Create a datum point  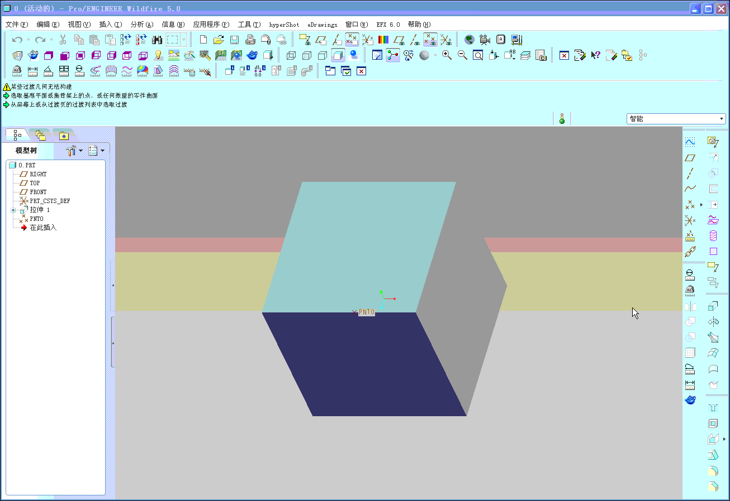pos(690,204)
